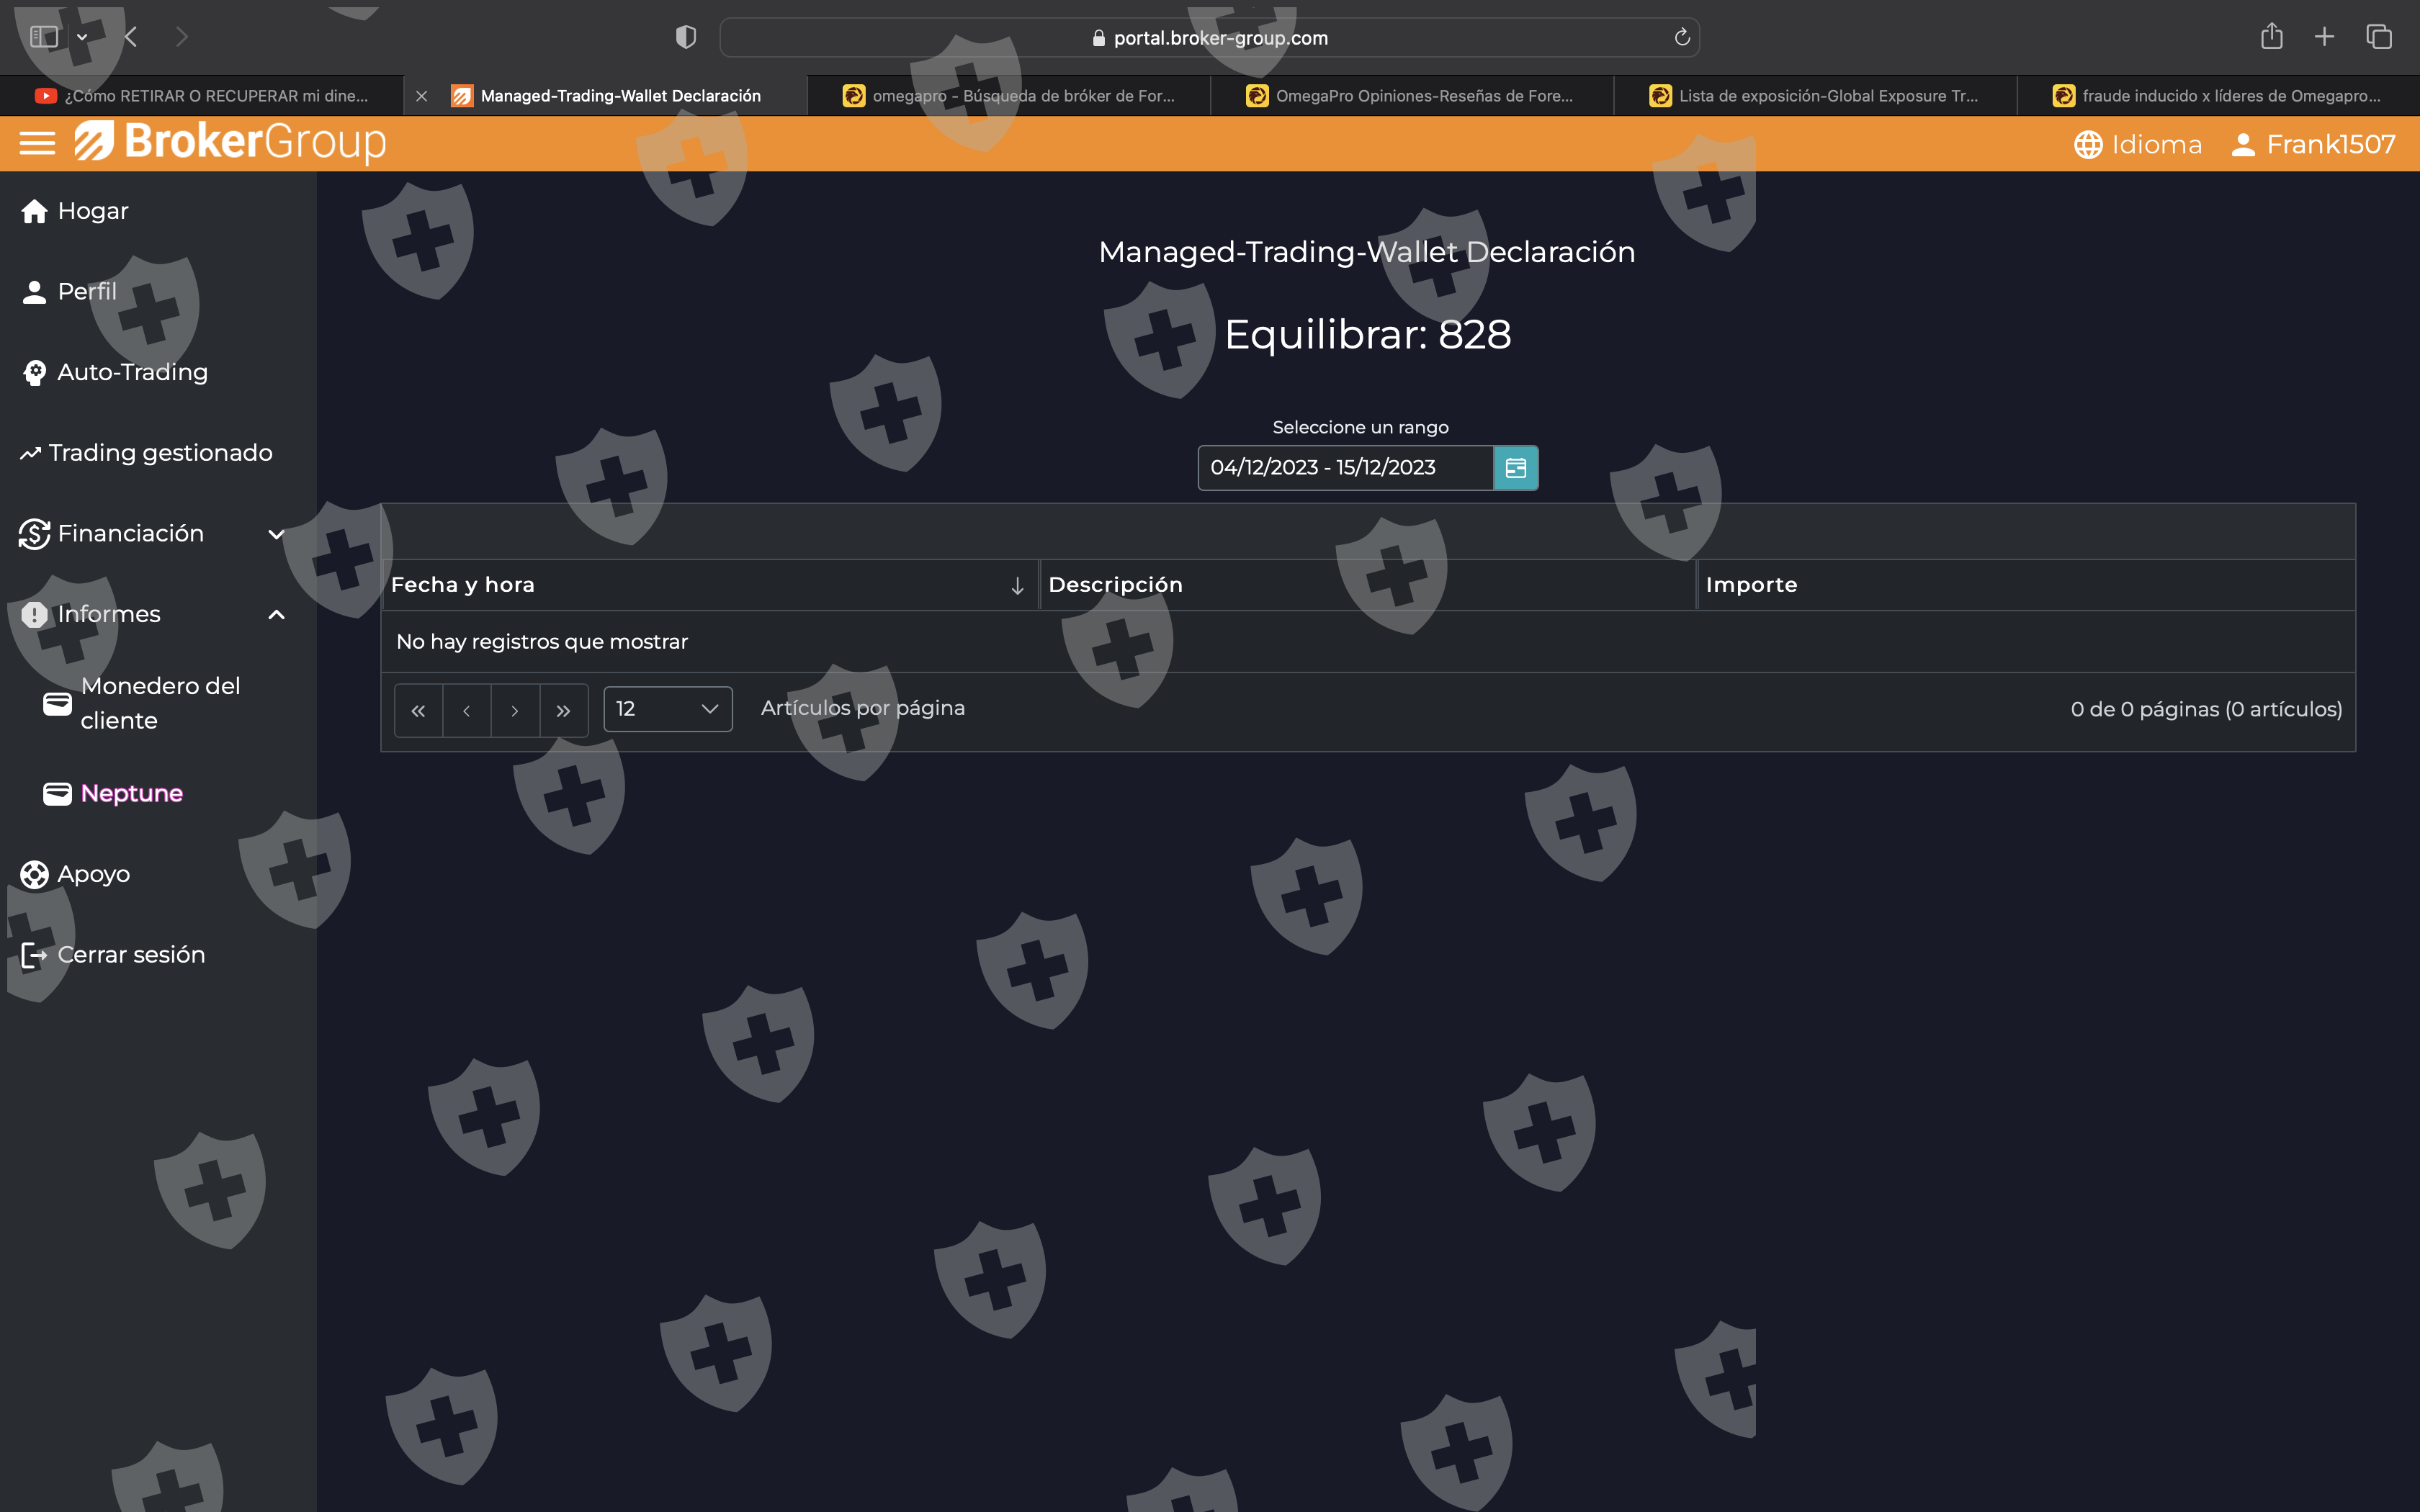Viewport: 2420px width, 1512px height.
Task: Click the browser share icon
Action: 2271,37
